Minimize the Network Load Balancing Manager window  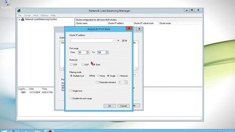coord(187,10)
